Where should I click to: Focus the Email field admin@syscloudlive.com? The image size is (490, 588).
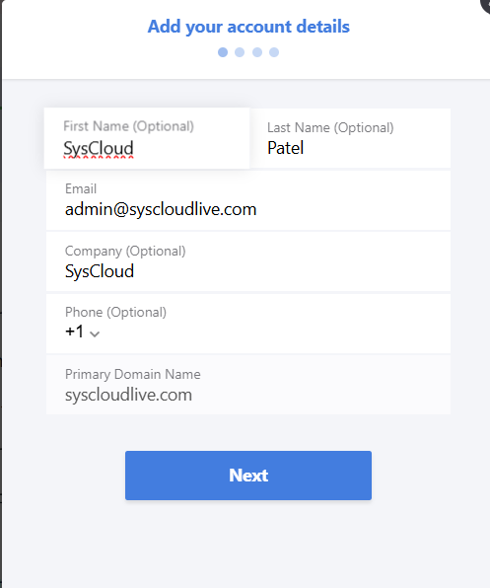coord(248,200)
